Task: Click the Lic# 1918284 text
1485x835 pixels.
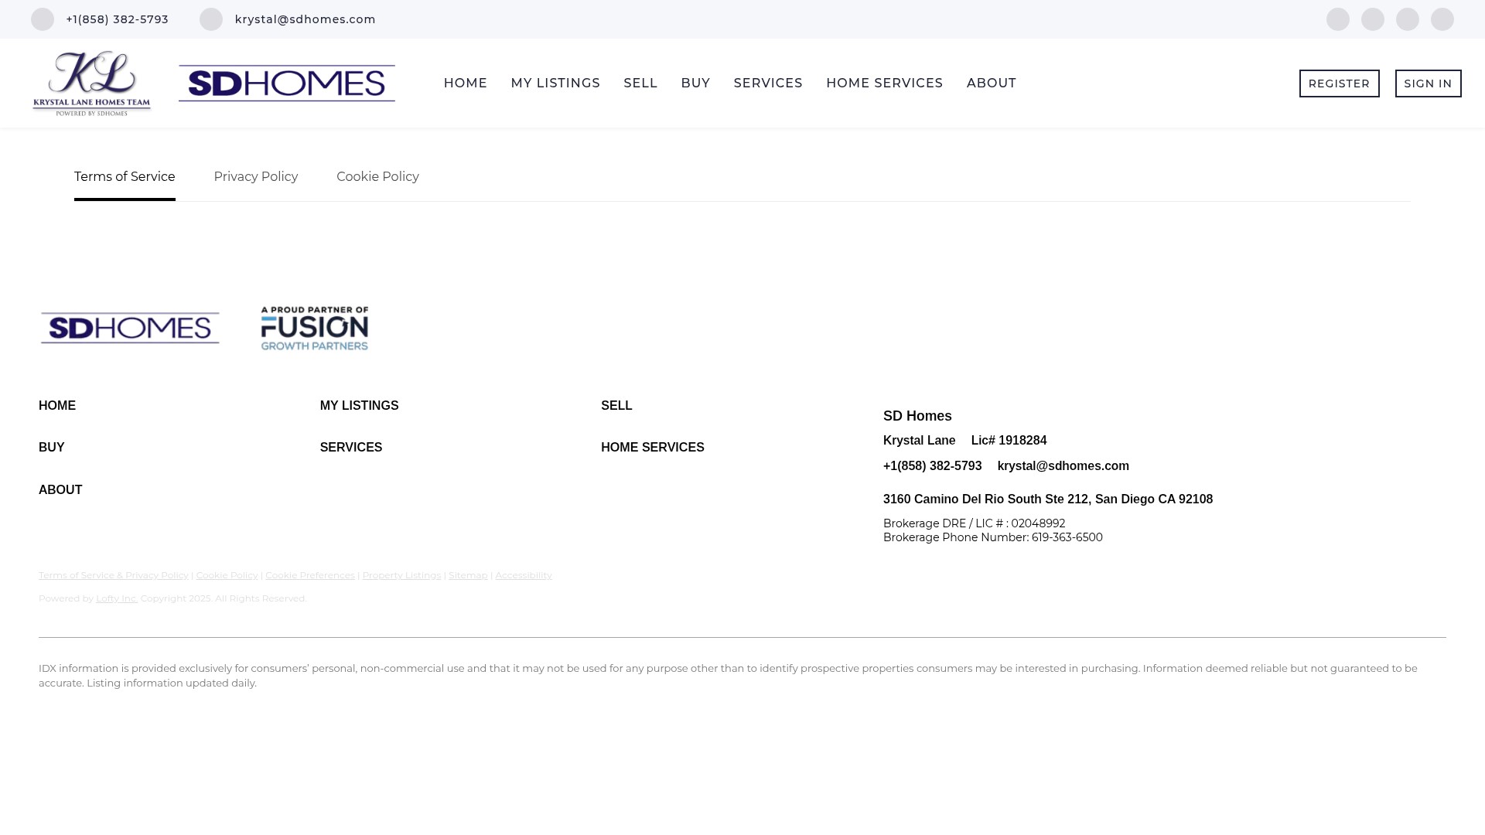Action: point(1009,441)
